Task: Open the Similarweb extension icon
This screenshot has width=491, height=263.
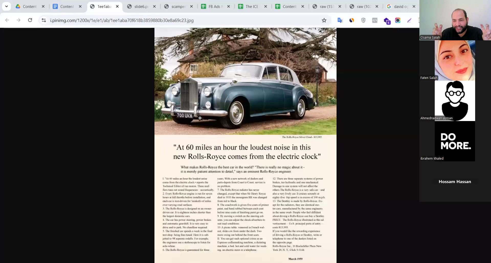Action: 352,20
